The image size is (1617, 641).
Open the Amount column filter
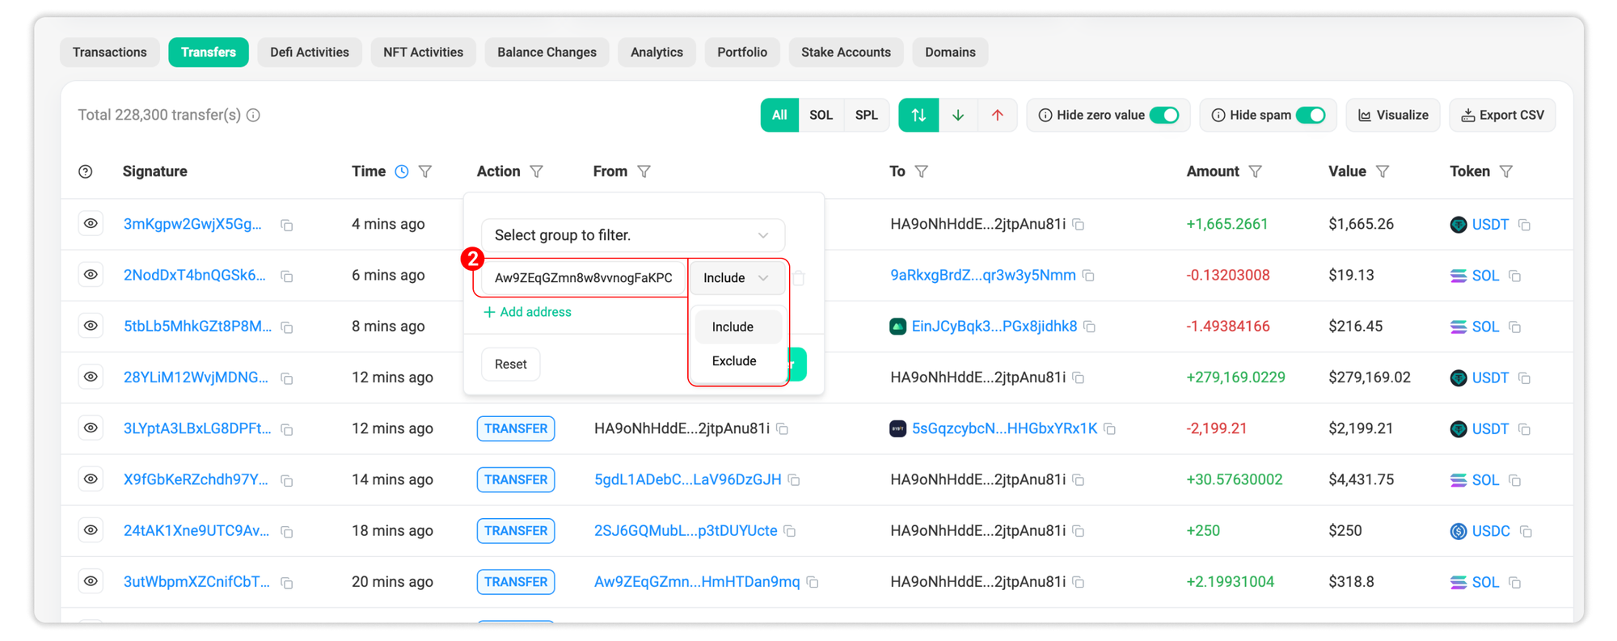pos(1256,171)
